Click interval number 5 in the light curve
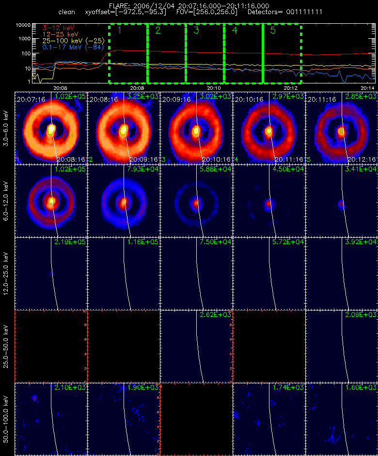Screen dimensions: 378x456 (x=273, y=30)
